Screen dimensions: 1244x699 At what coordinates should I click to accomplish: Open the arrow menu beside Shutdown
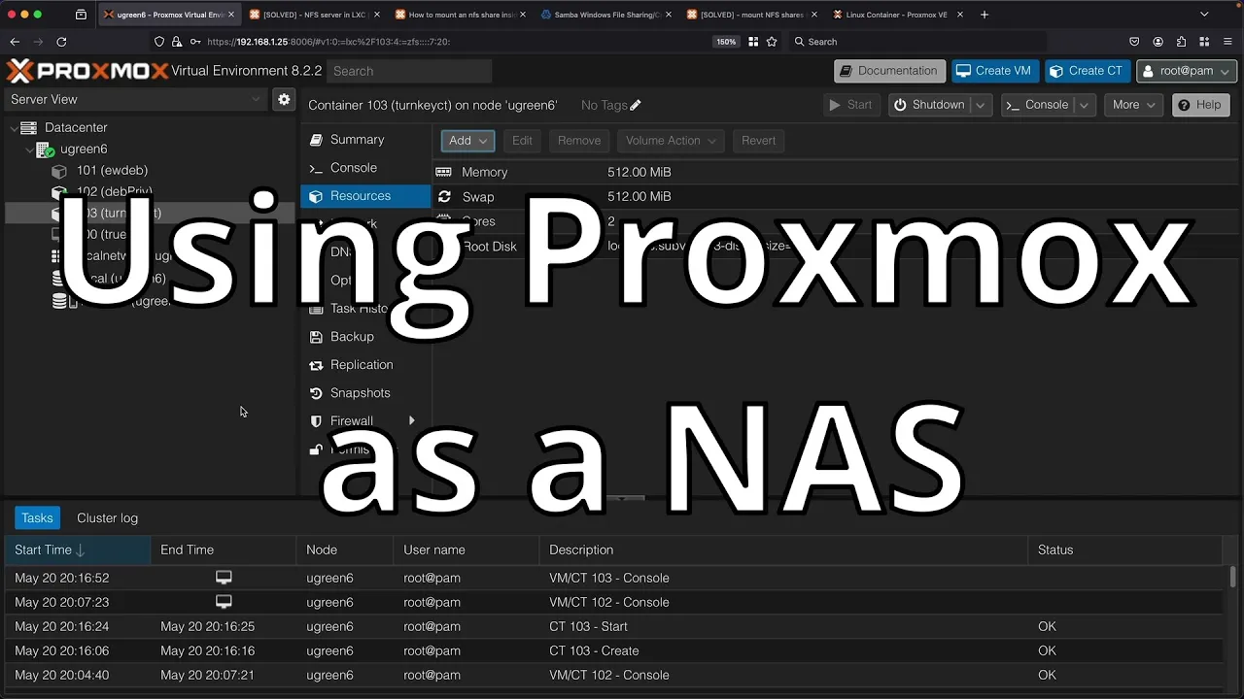[x=981, y=105]
